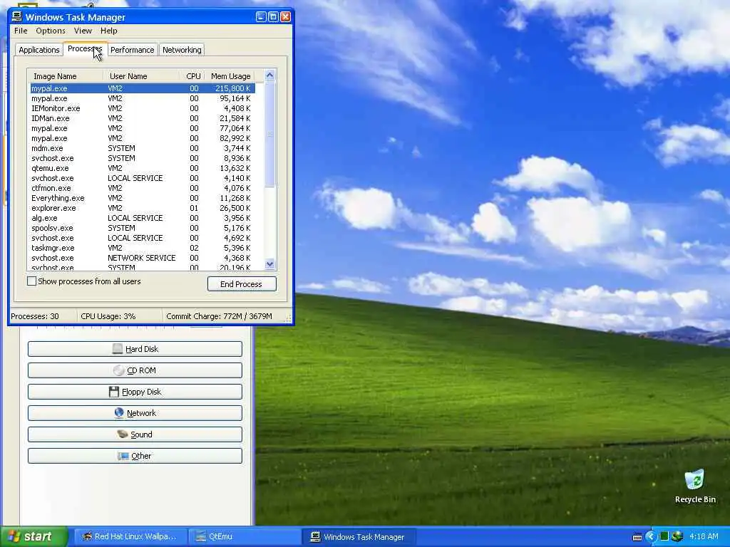The width and height of the screenshot is (730, 547).
Task: Sort by CPU column header
Action: 192,75
